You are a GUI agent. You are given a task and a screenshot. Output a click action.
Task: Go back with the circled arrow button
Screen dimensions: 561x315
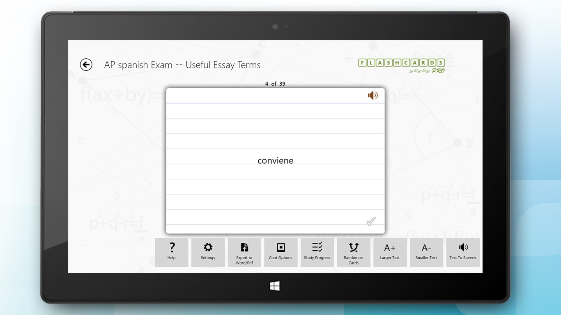click(x=86, y=64)
